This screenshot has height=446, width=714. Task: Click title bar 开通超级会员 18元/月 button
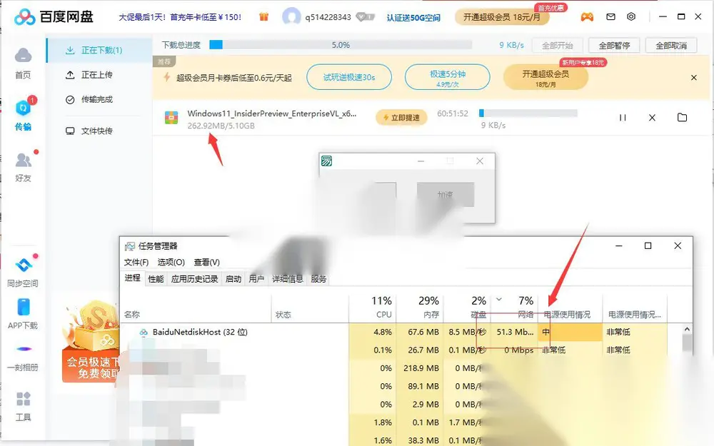point(502,17)
